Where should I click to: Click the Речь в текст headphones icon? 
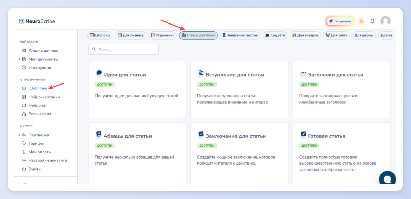click(x=24, y=114)
